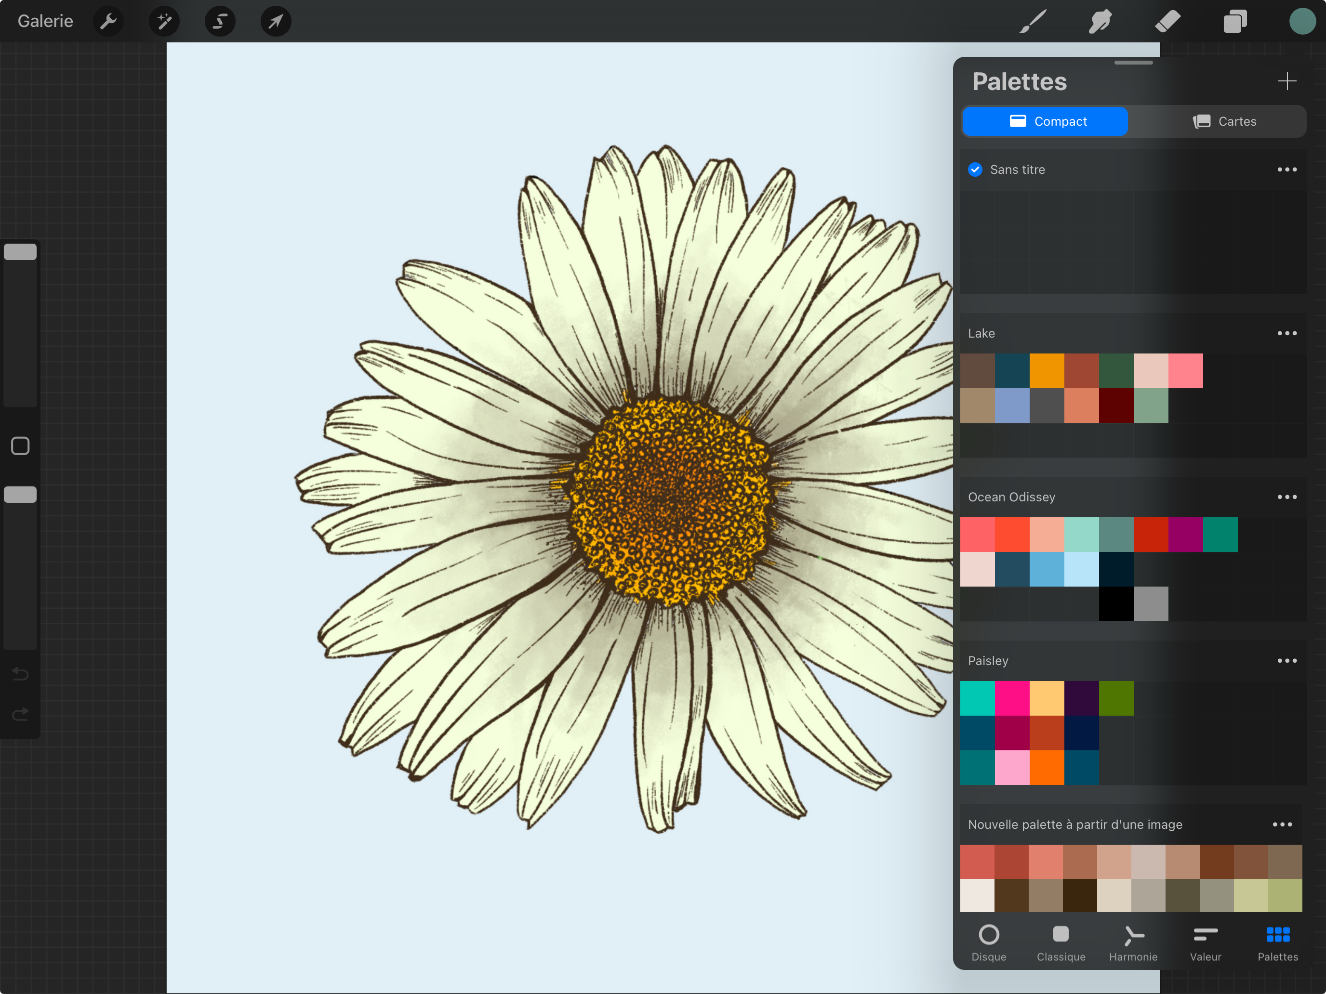This screenshot has width=1326, height=994.
Task: Select the Eraser tool
Action: 1168,22
